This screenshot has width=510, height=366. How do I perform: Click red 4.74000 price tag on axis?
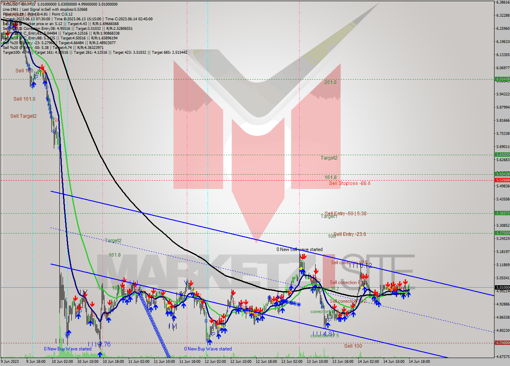(x=502, y=343)
